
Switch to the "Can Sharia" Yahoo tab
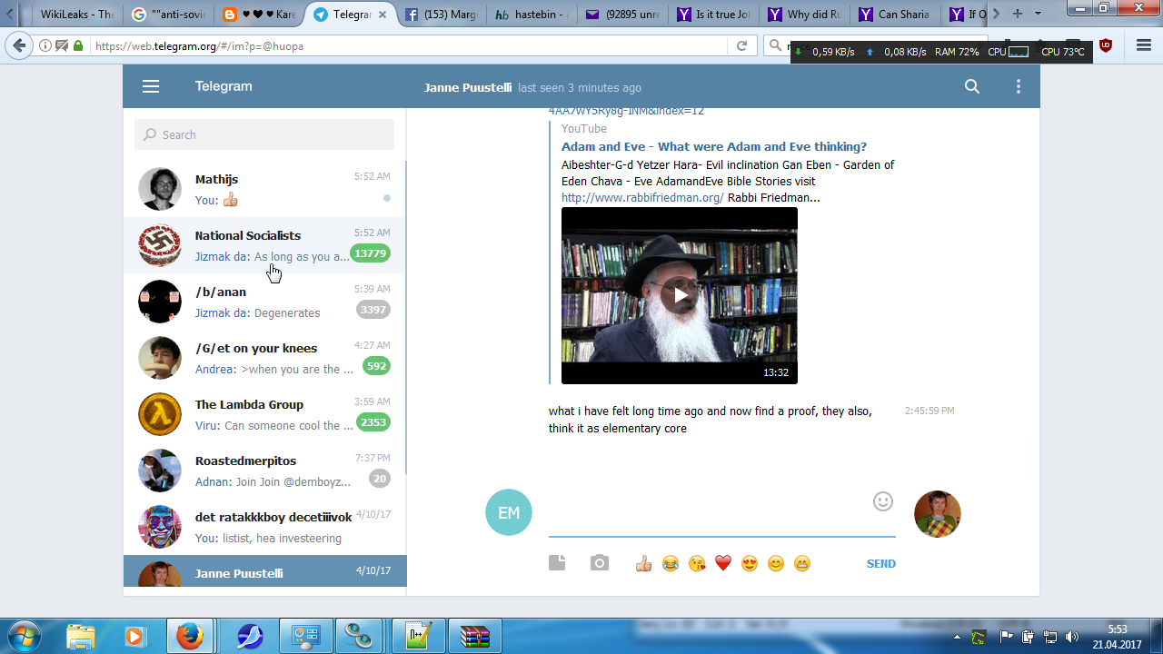(x=898, y=15)
